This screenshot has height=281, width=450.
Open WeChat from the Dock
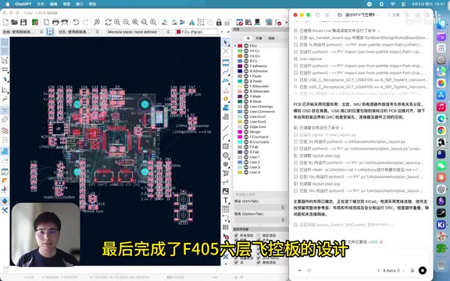pos(441,165)
